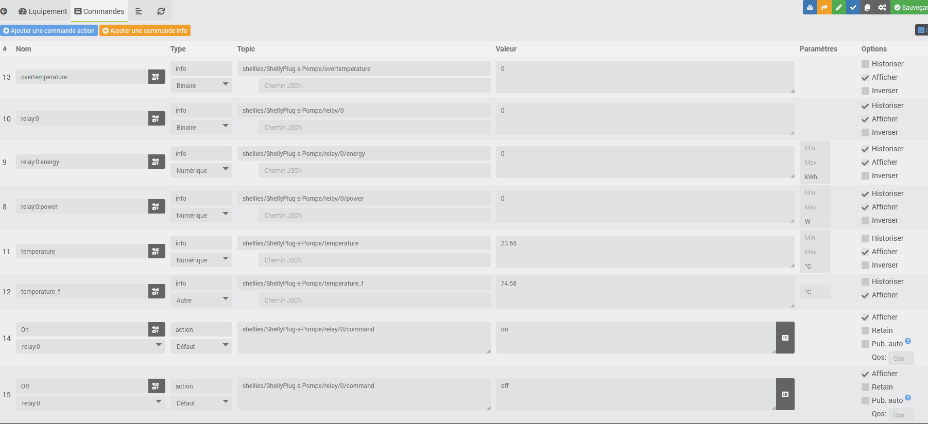Enable Pub. auto for the Off command
The width and height of the screenshot is (928, 424).
point(865,401)
